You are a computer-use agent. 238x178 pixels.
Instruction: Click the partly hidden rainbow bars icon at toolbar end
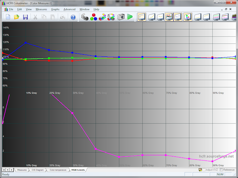[x=234, y=17]
